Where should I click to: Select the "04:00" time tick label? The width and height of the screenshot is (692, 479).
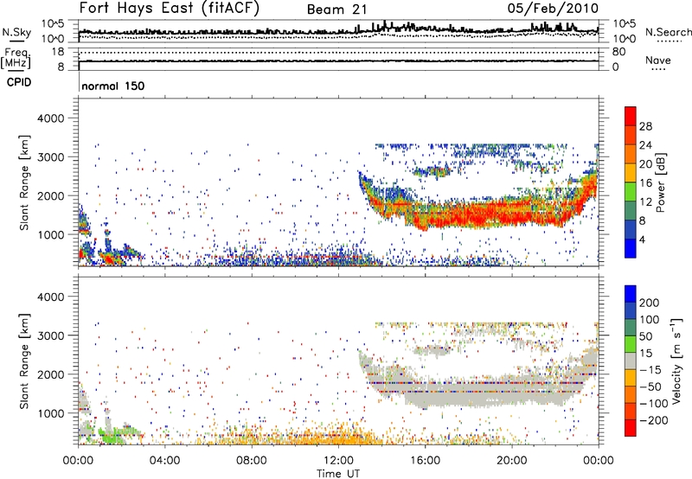pos(164,461)
